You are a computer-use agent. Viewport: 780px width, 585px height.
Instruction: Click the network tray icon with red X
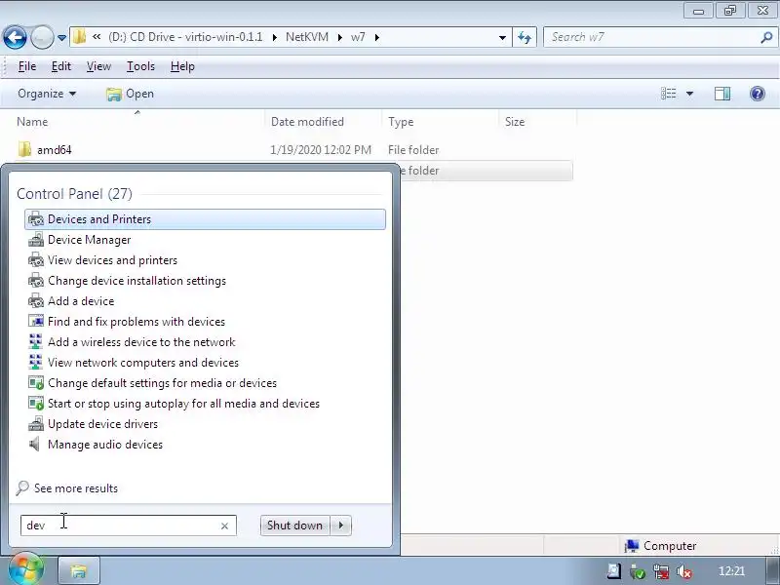tap(661, 571)
